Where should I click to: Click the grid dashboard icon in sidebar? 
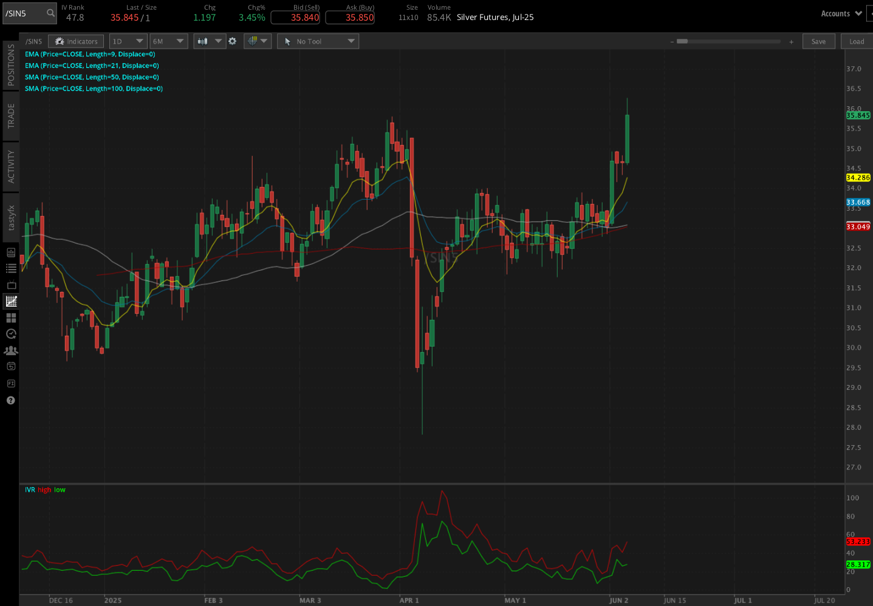pos(10,318)
